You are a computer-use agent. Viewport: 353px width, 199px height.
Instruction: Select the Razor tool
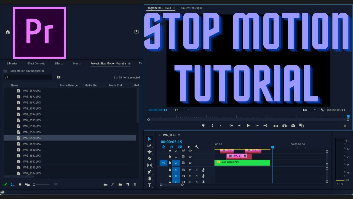(x=149, y=159)
